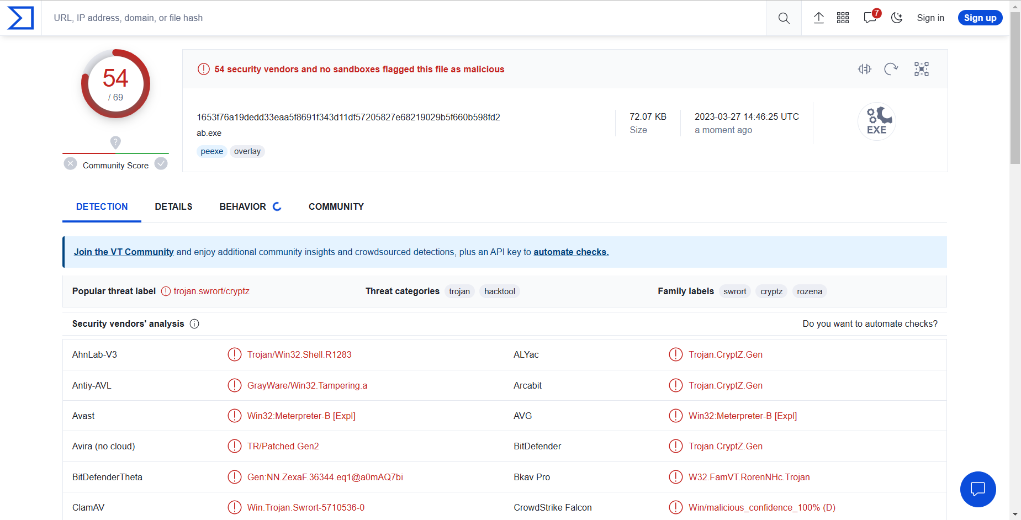Focus the URL, IP, domain or hash search field

point(404,18)
